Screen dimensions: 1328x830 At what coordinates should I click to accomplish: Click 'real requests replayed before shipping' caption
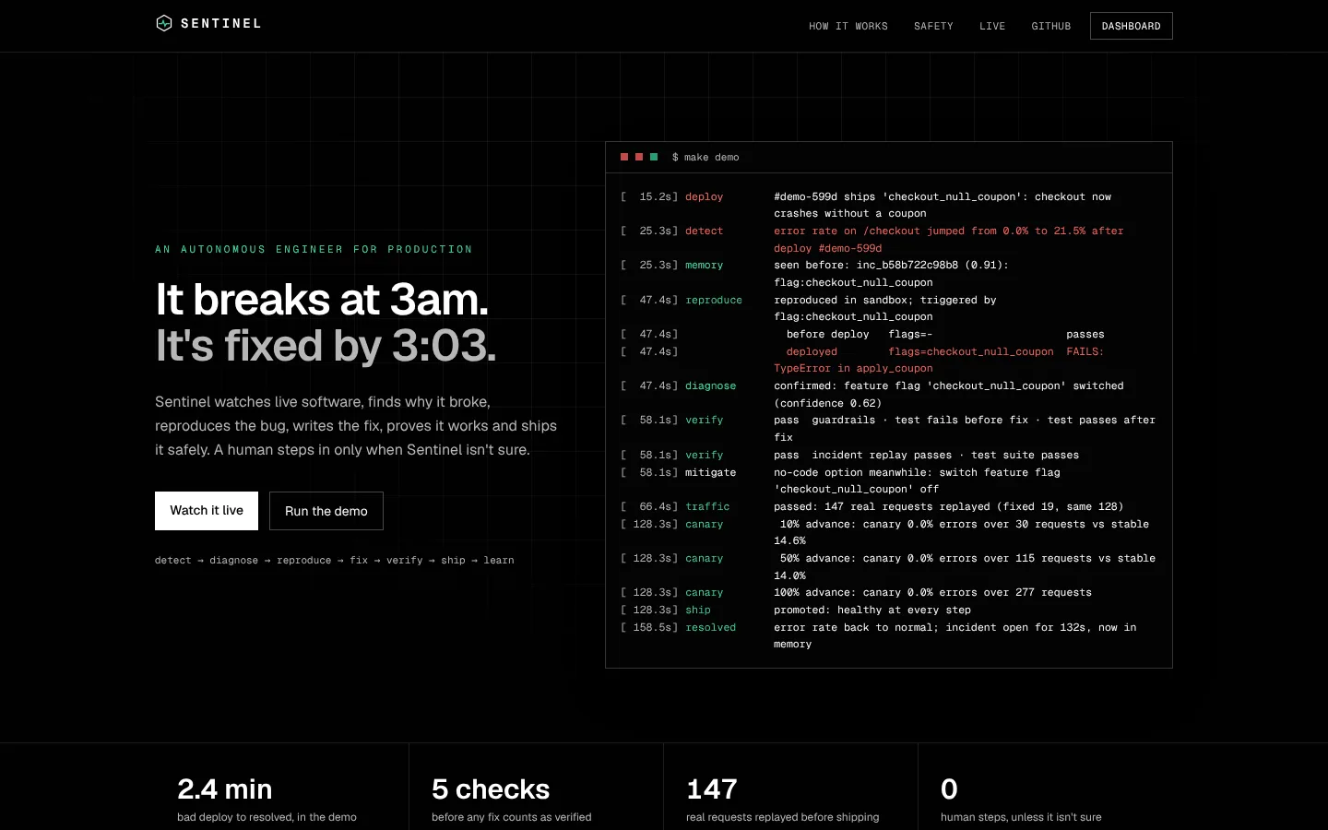coord(783,817)
